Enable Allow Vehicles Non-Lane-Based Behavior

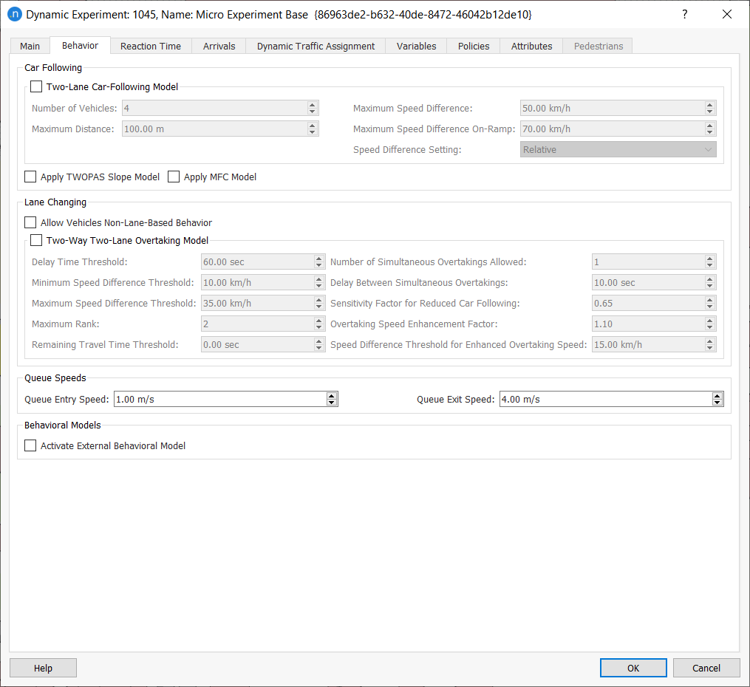[x=30, y=222]
